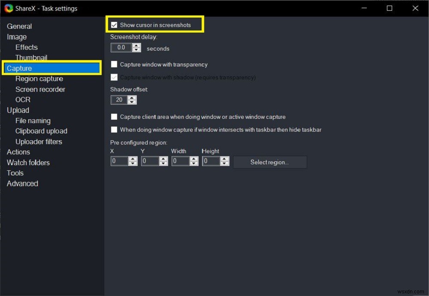Enable "Capture window with transparency"
Screen dimensions: 429x296
click(114, 64)
